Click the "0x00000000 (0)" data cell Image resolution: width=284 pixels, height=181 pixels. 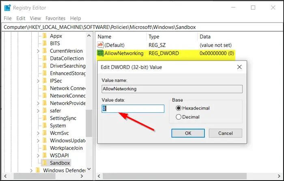[x=217, y=53]
